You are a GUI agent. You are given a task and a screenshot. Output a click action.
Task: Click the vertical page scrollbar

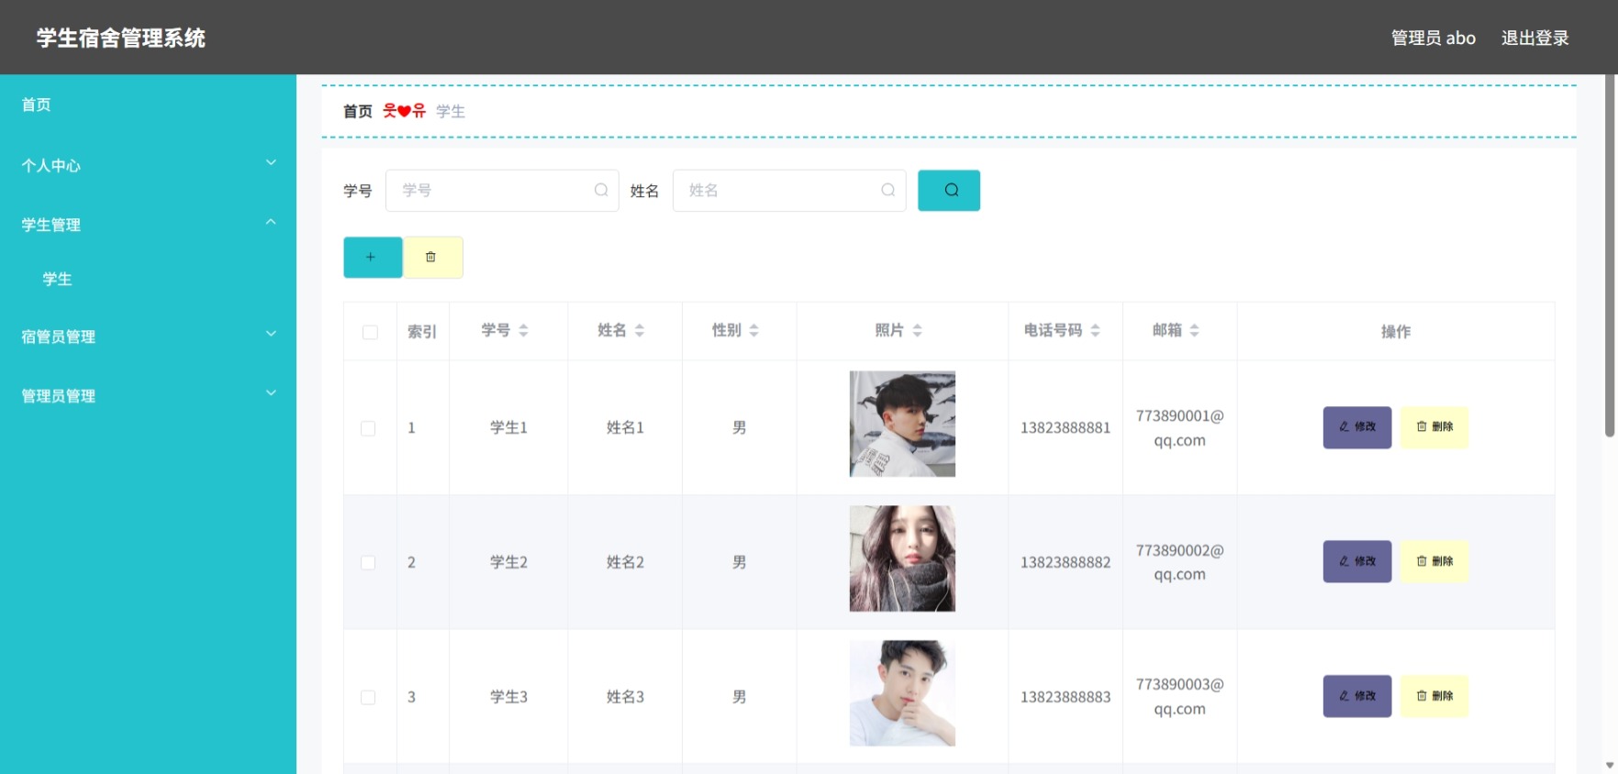1610,257
